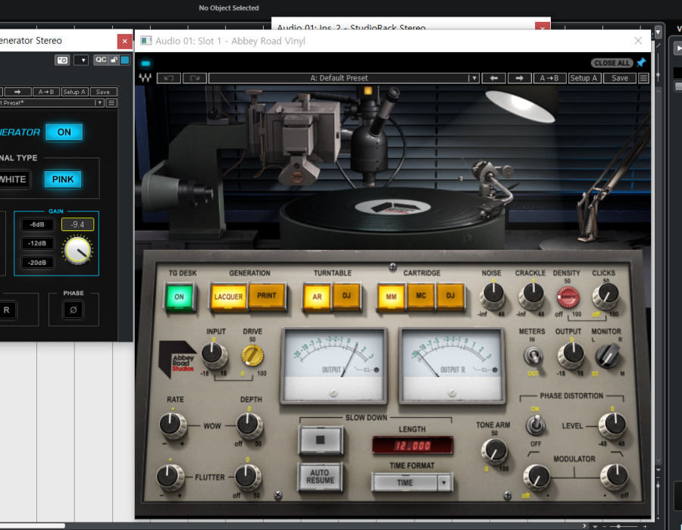
Task: Click the A: Default Preset name field
Action: [x=339, y=78]
